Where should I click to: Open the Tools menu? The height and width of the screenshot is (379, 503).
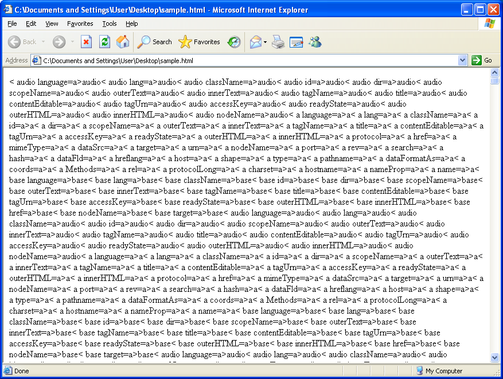(110, 24)
